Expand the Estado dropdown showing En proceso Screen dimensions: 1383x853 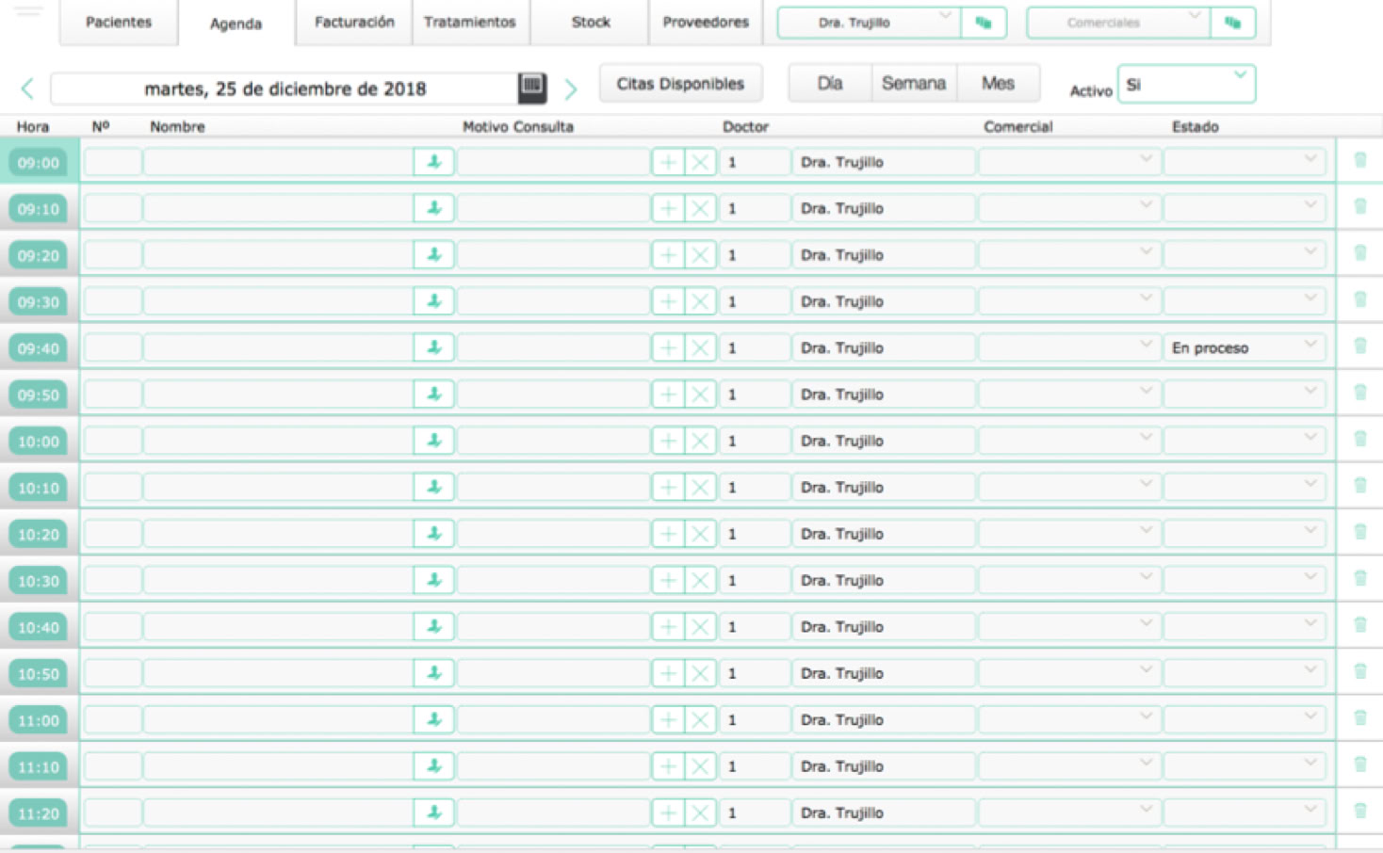pyautogui.click(x=1244, y=347)
